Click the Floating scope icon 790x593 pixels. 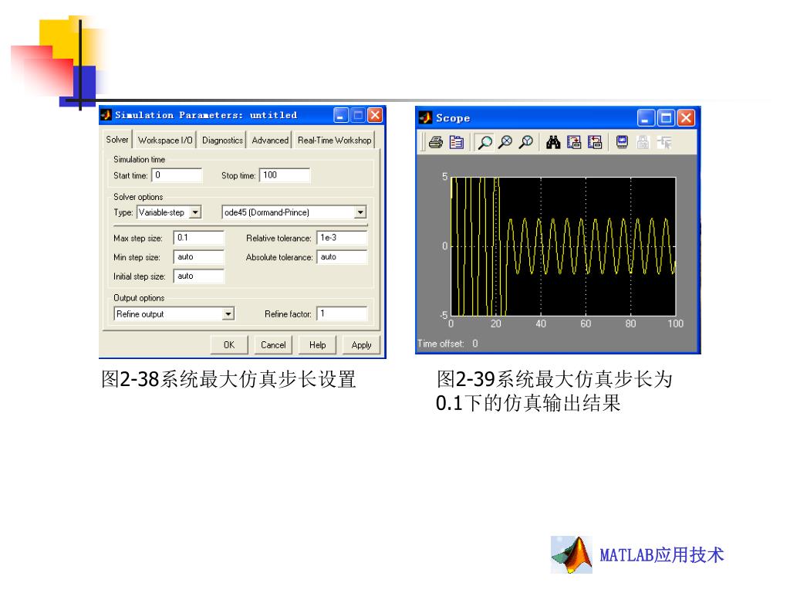point(623,143)
